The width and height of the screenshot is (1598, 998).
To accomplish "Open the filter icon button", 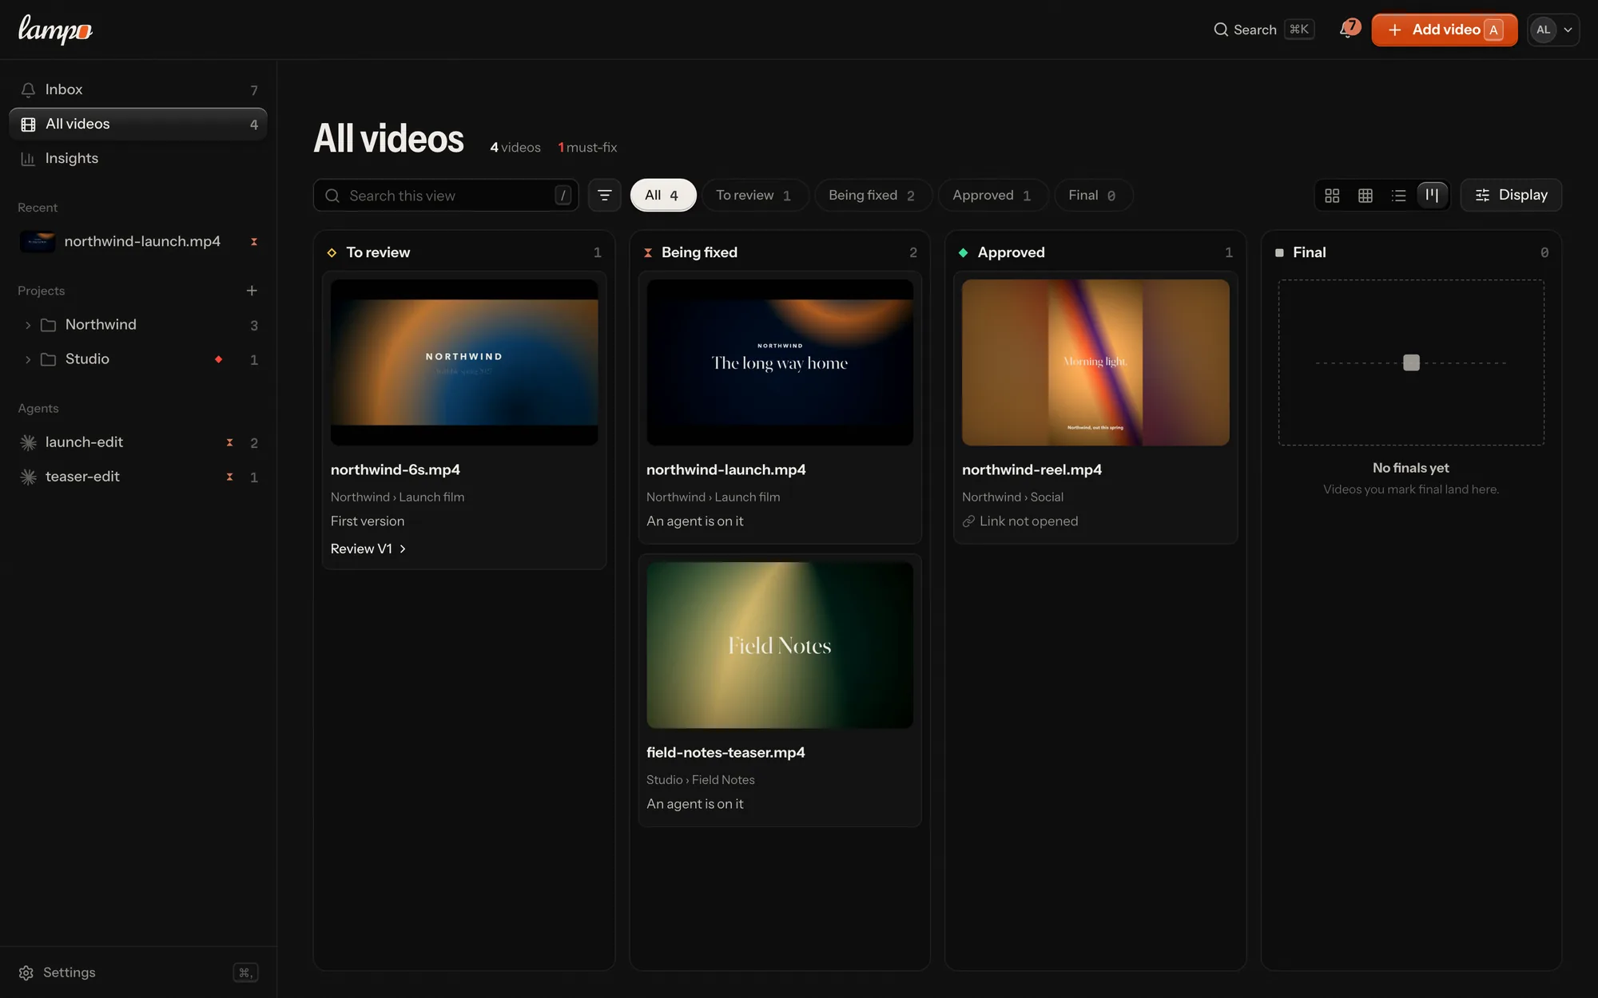I will click(604, 195).
